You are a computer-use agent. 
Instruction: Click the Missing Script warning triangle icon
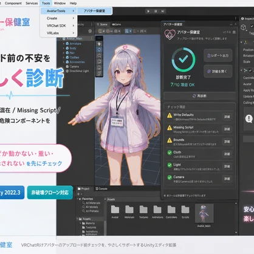pyautogui.click(x=170, y=128)
